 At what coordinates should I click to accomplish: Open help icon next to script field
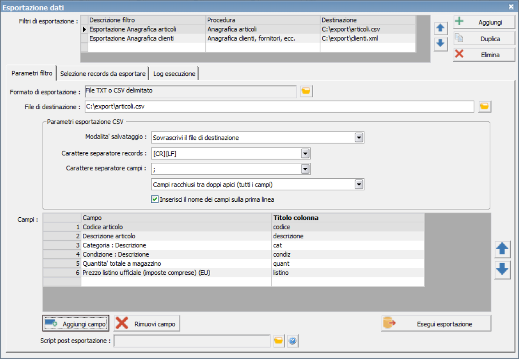[x=292, y=341]
